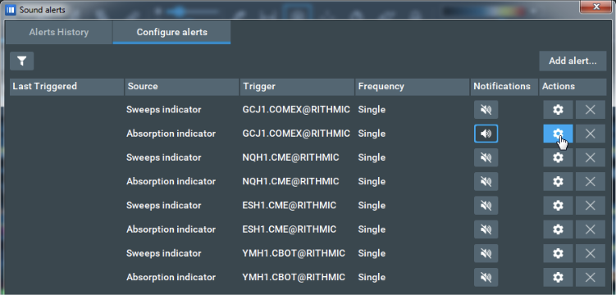Image resolution: width=616 pixels, height=295 pixels.
Task: Toggle sound for ESH1 Sweeps indicator
Action: (486, 205)
